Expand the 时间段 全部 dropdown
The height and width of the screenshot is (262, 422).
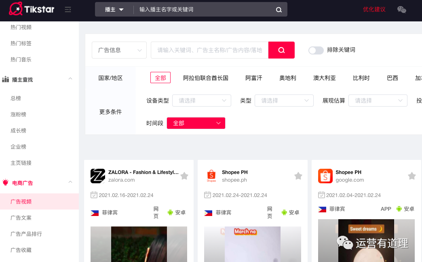pos(196,123)
